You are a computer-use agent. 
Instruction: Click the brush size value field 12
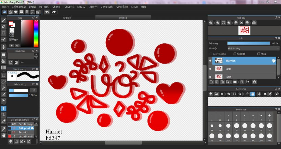33,90
